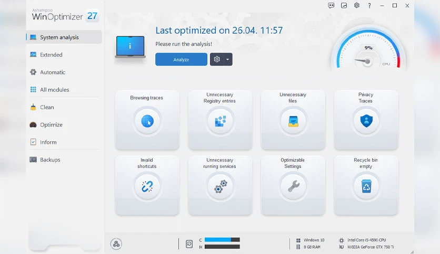Open settings gear in title bar
This screenshot has height=254, width=440.
coord(357,5)
